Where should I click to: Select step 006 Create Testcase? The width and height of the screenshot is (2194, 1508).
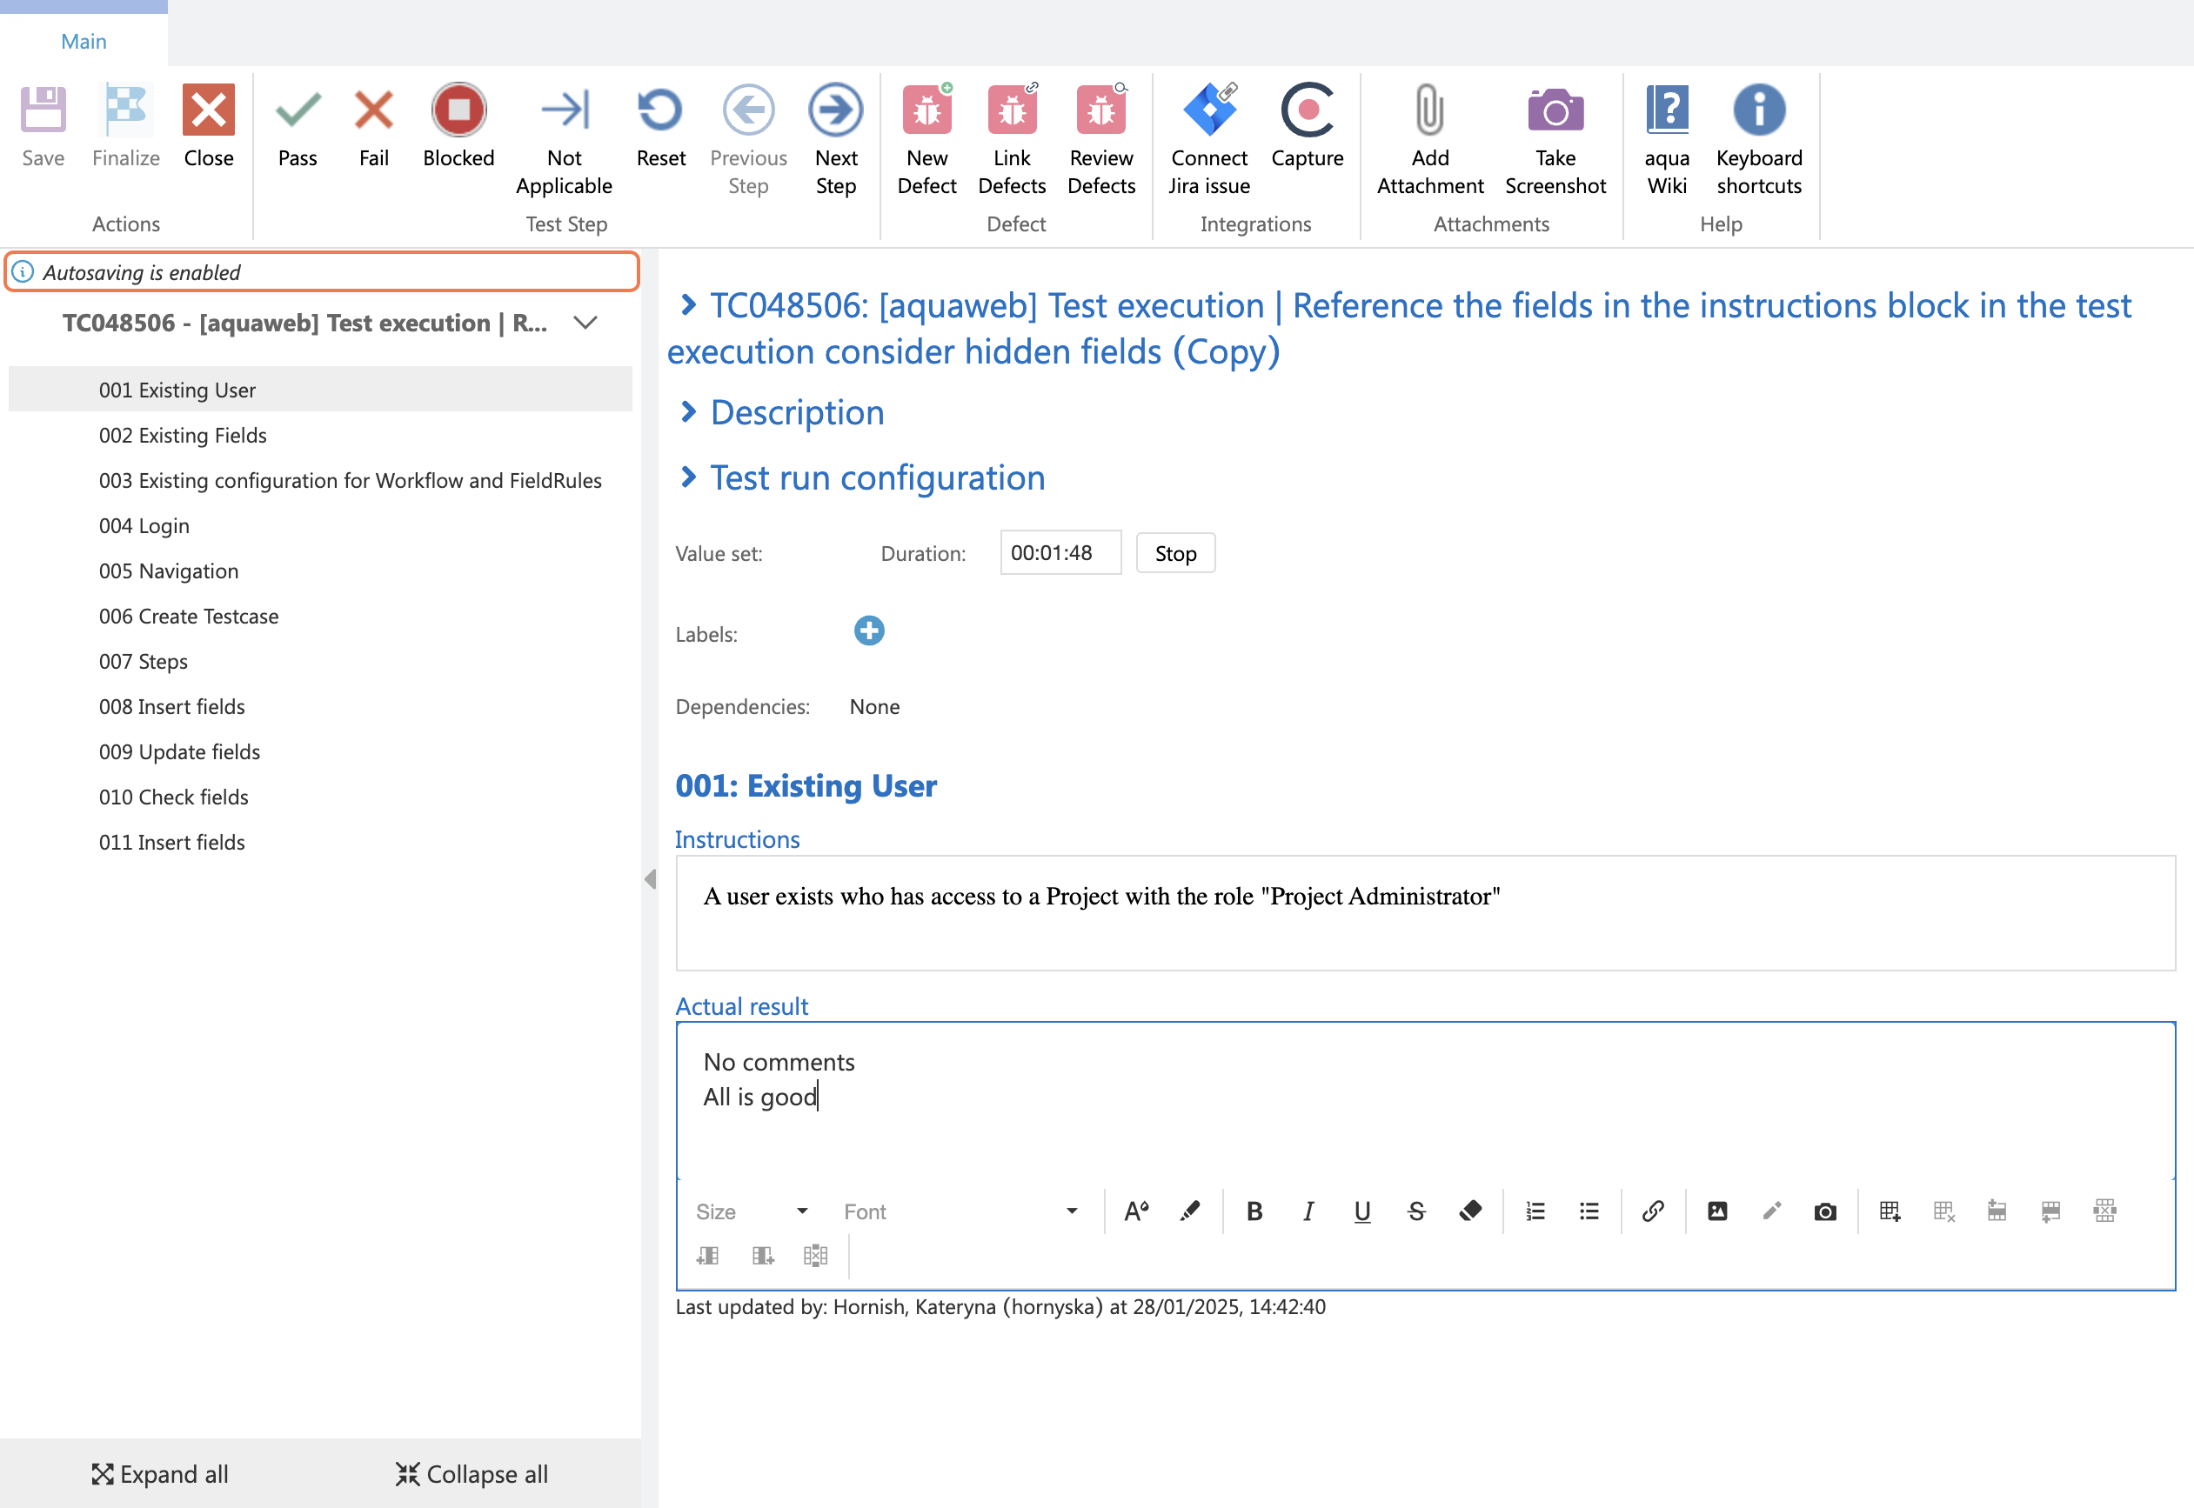189,616
